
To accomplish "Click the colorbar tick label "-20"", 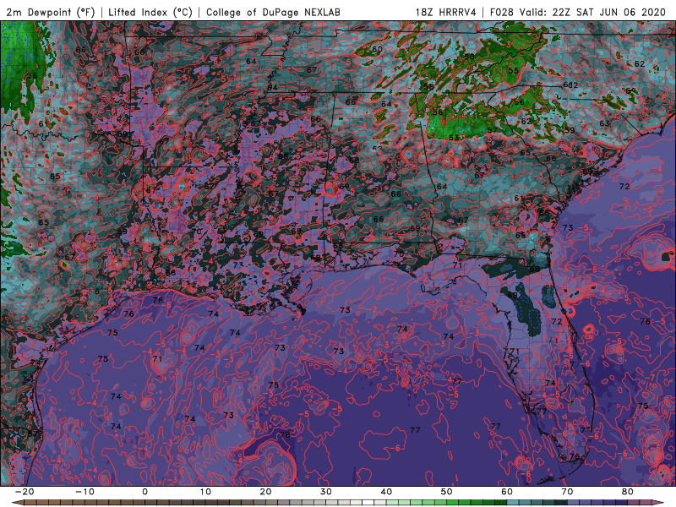I will 25,492.
